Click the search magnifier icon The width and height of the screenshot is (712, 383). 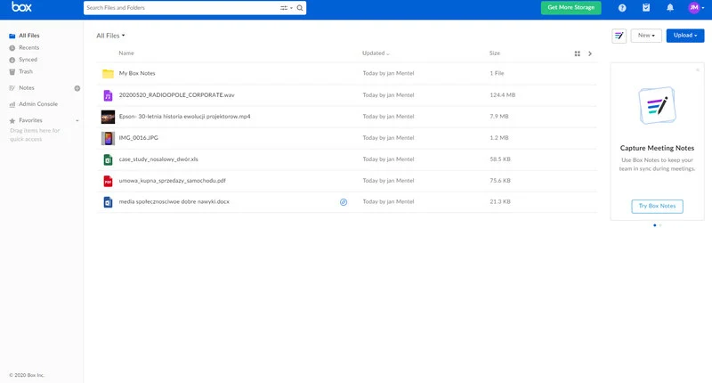coord(300,8)
